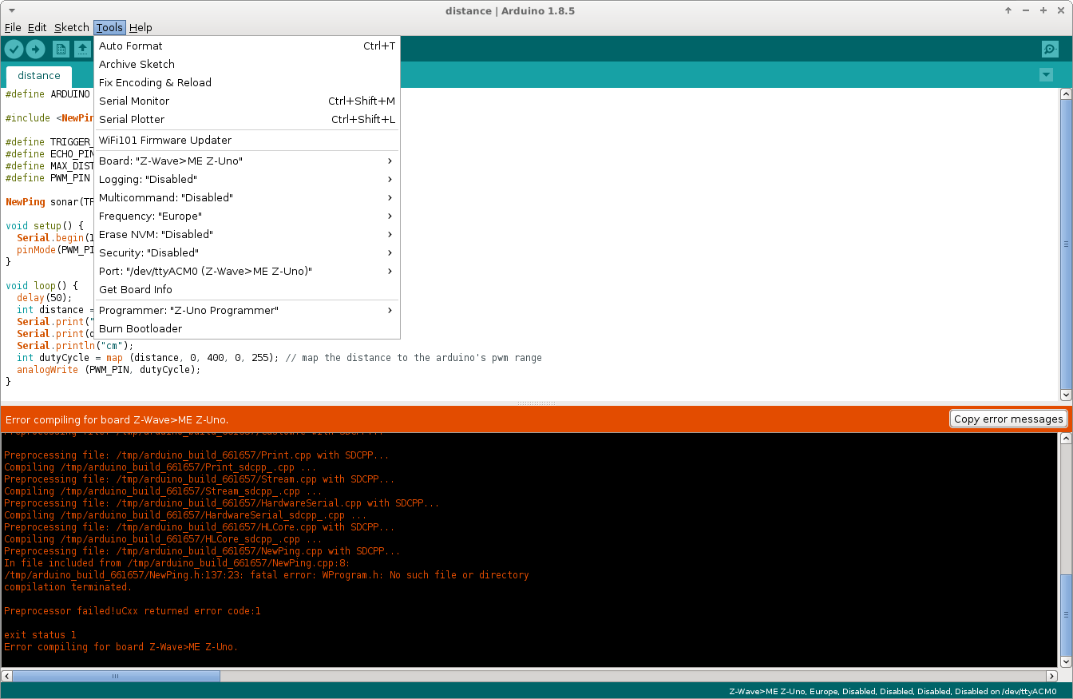Click console horizontal scrollbar thumb
The image size is (1073, 699).
tap(116, 676)
